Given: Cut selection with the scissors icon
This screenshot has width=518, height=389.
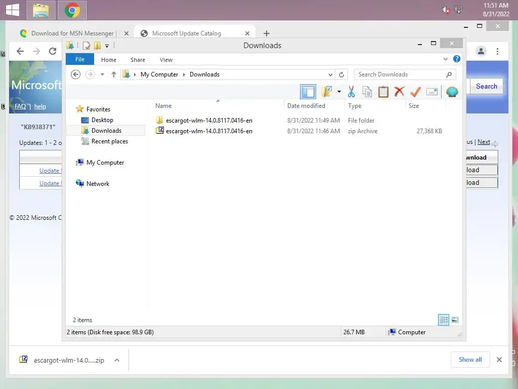Looking at the screenshot, I should 351,92.
